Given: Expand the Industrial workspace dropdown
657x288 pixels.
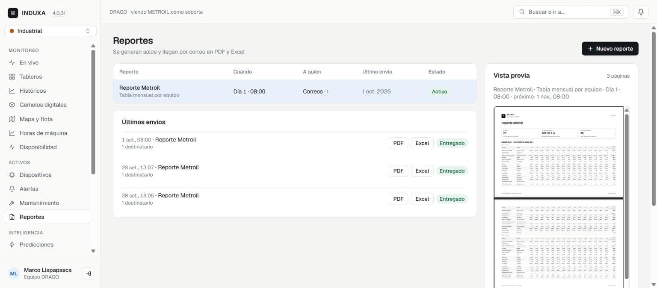Looking at the screenshot, I should pyautogui.click(x=50, y=31).
